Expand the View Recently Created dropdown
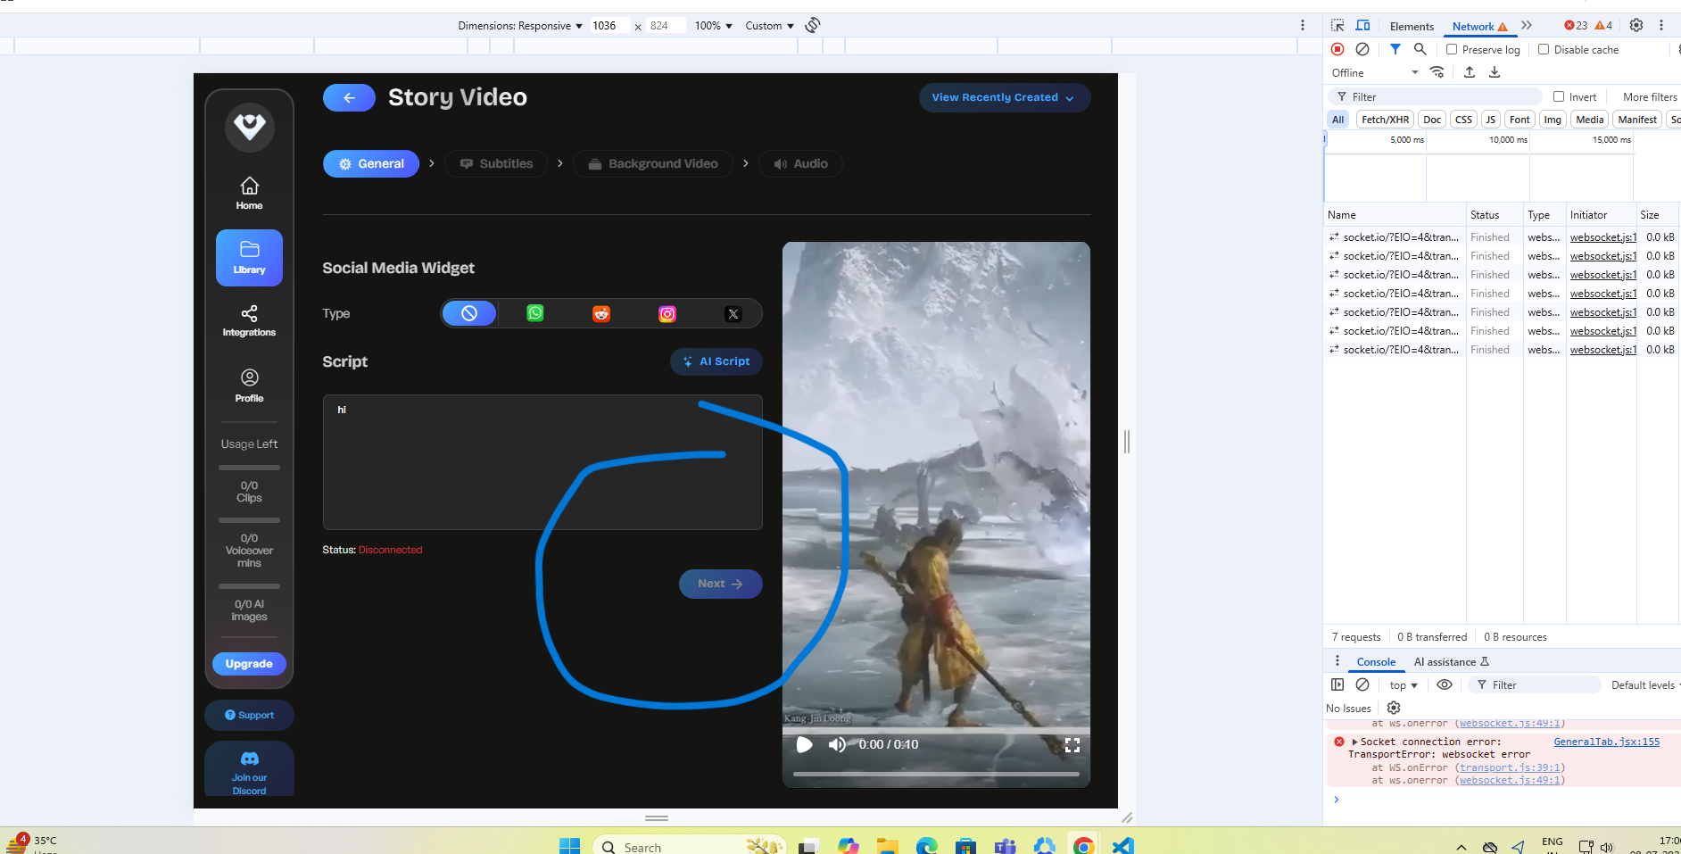The image size is (1681, 854). [1004, 97]
